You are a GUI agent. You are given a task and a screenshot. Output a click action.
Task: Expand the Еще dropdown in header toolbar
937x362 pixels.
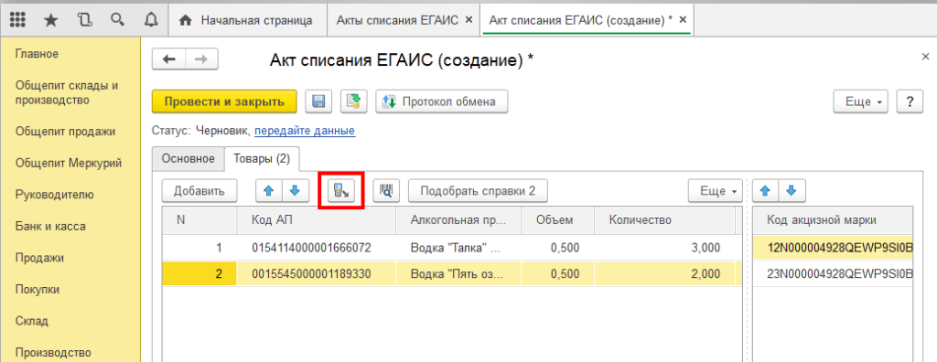coord(860,101)
